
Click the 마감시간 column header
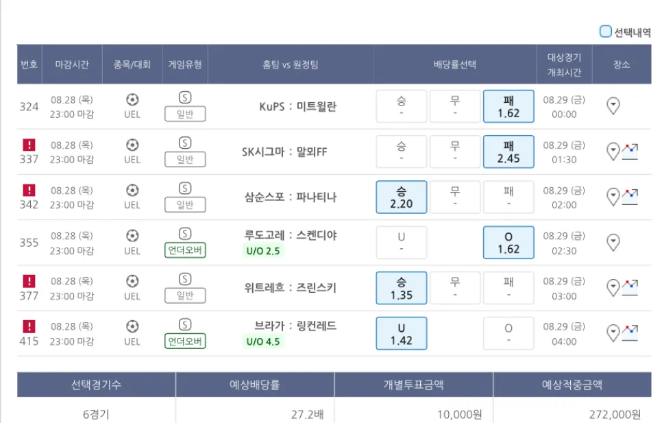(x=72, y=64)
